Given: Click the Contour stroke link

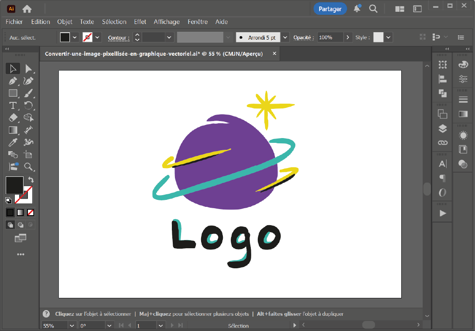Looking at the screenshot, I should [118, 38].
